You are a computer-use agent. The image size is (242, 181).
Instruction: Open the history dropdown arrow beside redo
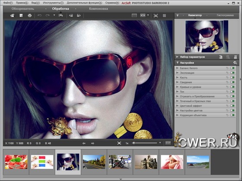coord(54,15)
